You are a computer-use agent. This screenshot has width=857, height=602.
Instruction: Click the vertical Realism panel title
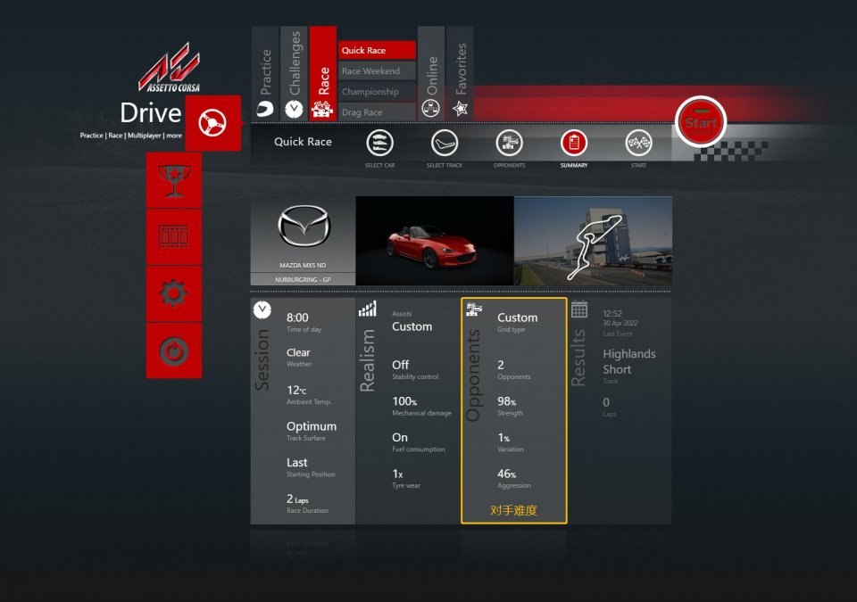tap(367, 360)
